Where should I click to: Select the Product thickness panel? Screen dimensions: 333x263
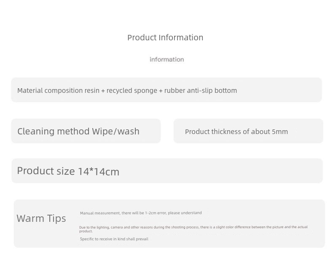coord(248,131)
